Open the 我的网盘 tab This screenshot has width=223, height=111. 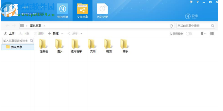click(x=63, y=11)
